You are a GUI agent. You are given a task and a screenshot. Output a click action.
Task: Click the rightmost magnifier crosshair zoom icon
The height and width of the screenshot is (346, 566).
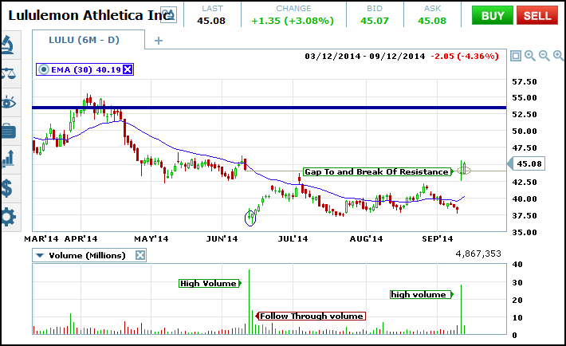[558, 56]
